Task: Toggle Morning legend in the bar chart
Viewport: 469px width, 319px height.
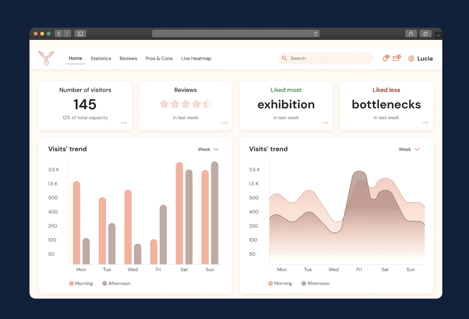Action: point(81,283)
